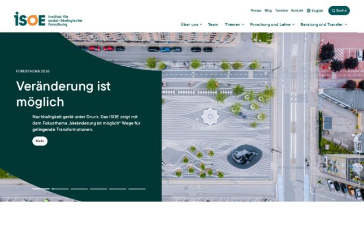Image resolution: width=364 pixels, height=228 pixels.
Task: Expand the Themen dropdown menu
Action: pos(235,24)
